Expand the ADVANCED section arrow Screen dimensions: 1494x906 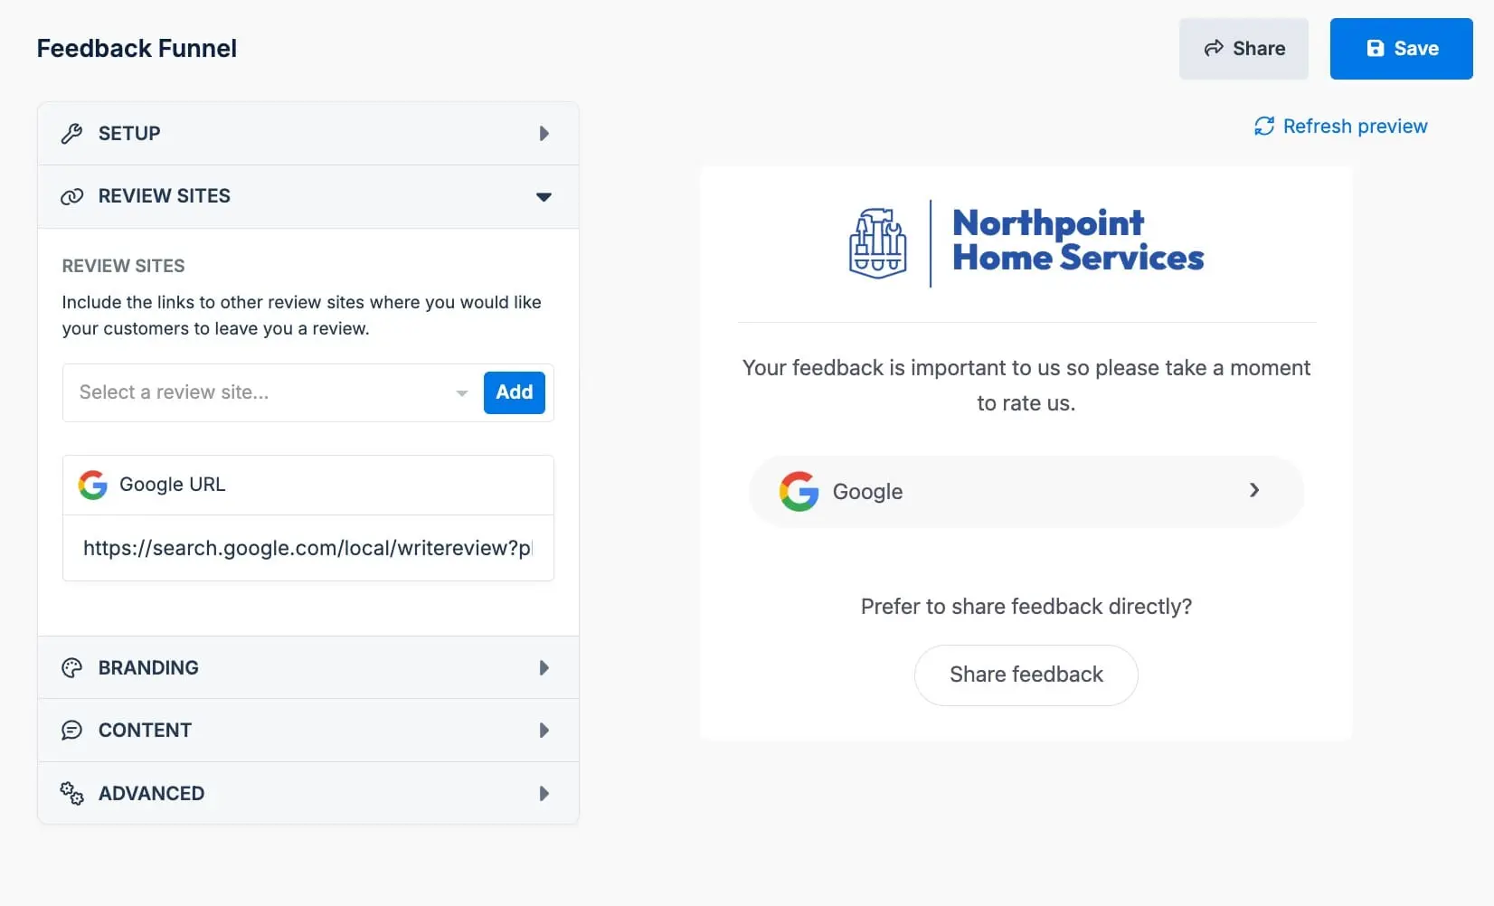544,794
